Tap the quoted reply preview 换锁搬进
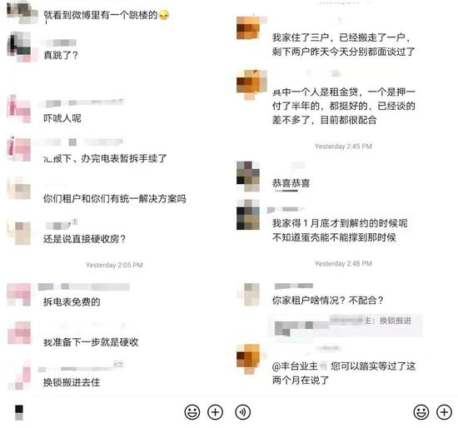Viewport: 458px width, 428px height. pyautogui.click(x=345, y=326)
